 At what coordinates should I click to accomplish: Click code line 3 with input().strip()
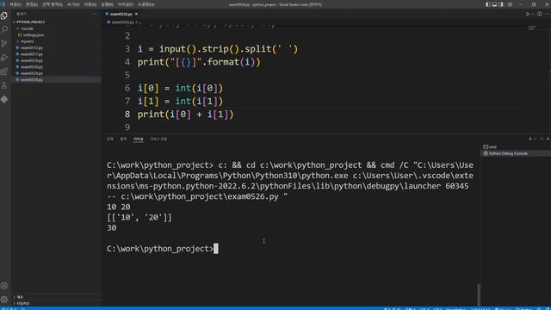pyautogui.click(x=218, y=49)
